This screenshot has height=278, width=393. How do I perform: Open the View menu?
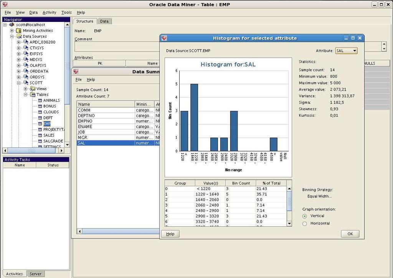20,12
